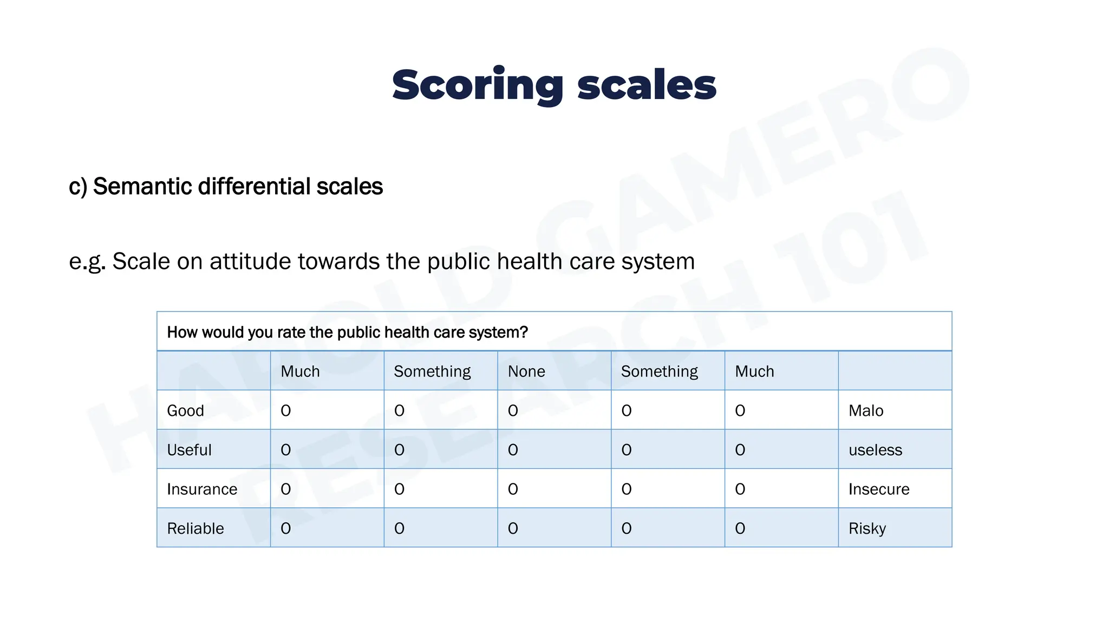Pick left Much option for Reliable row
1109x623 pixels.
coord(286,528)
